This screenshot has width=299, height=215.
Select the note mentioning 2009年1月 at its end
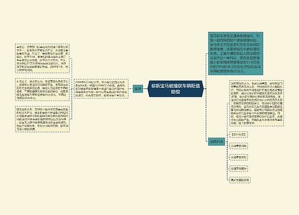coord(42,59)
